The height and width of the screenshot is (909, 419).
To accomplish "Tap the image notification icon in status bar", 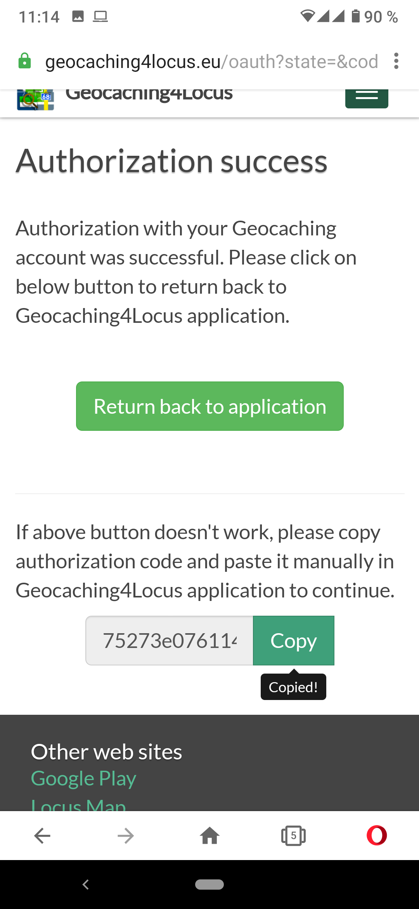I will (x=78, y=16).
